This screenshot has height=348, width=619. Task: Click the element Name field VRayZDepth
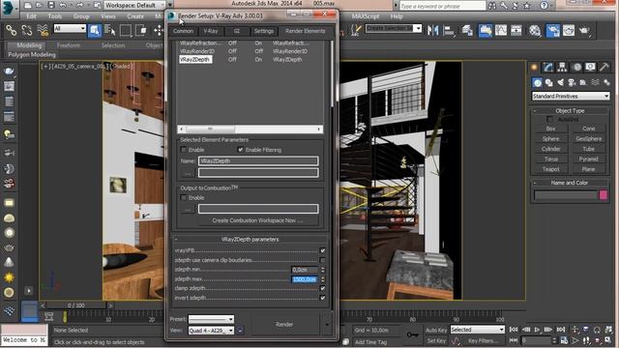258,161
